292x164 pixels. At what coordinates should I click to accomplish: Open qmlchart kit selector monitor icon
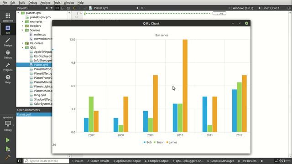click(x=8, y=123)
